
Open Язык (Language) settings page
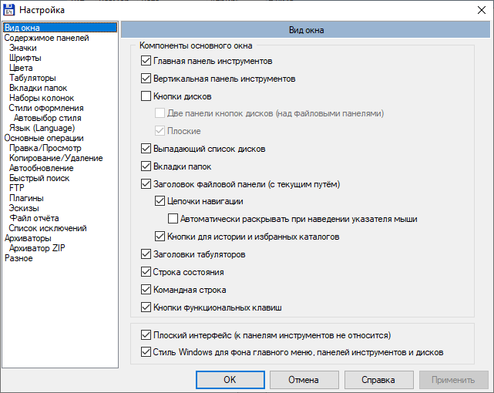click(x=42, y=128)
